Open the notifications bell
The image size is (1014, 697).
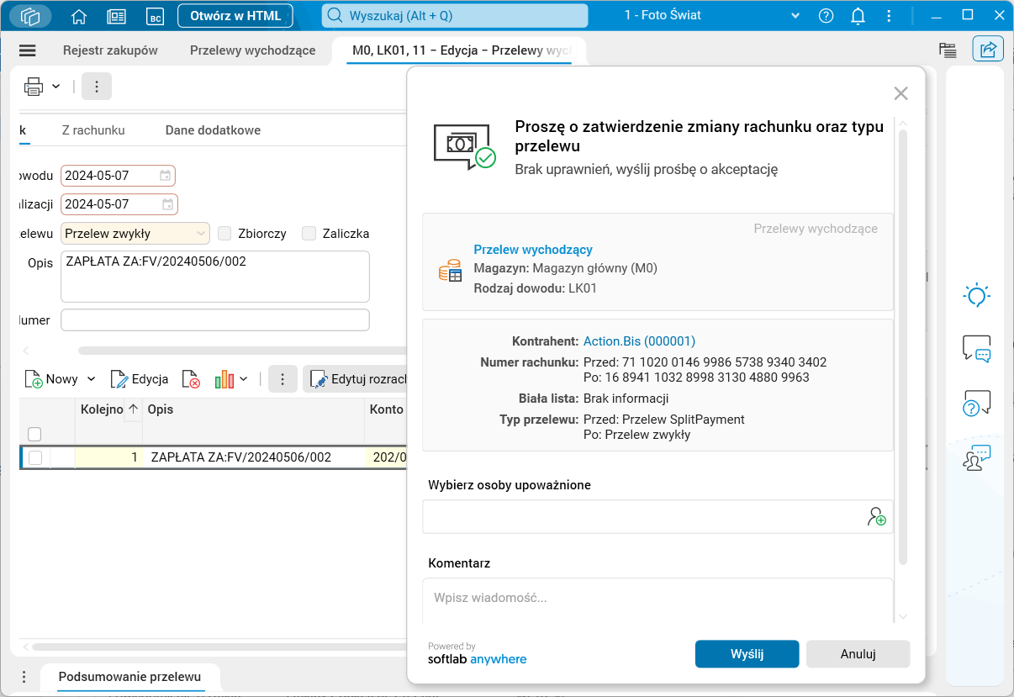pos(858,16)
